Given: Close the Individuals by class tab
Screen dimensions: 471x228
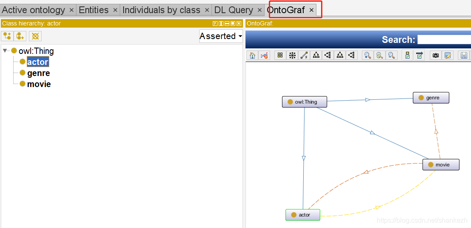Looking at the screenshot, I should pyautogui.click(x=207, y=10).
